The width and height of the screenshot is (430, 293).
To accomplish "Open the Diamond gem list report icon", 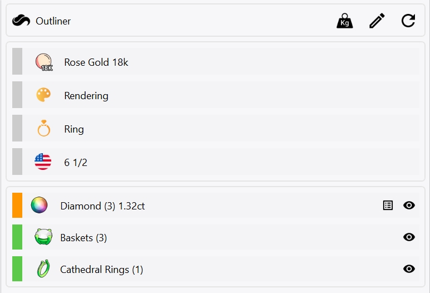I will 388,206.
